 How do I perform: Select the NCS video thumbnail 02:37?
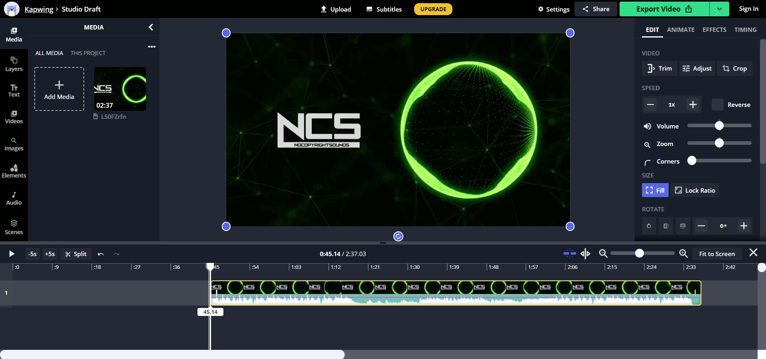[x=120, y=89]
